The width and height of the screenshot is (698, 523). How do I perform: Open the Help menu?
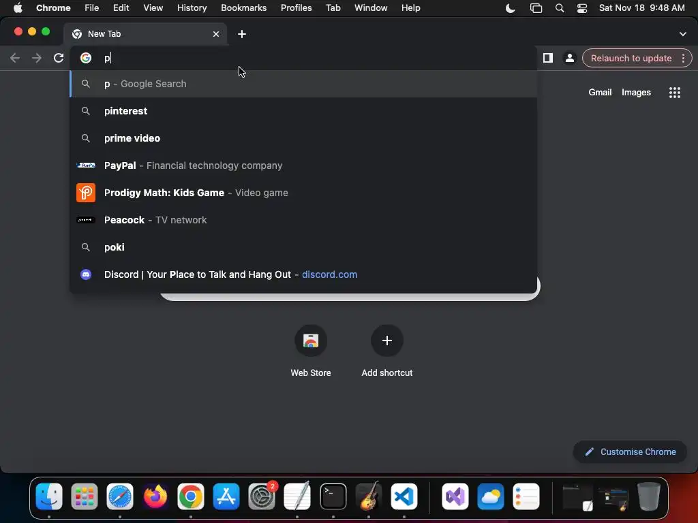click(410, 8)
